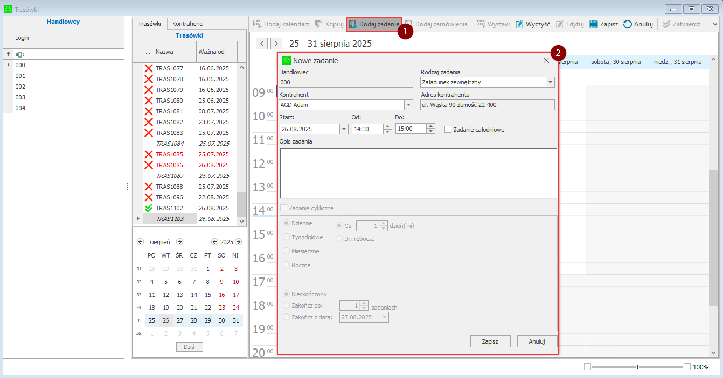This screenshot has height=378, width=723.
Task: Enable the Zadanie całodniowe checkbox
Action: (x=448, y=130)
